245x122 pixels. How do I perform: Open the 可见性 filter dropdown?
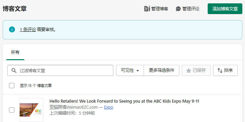[x=130, y=71]
